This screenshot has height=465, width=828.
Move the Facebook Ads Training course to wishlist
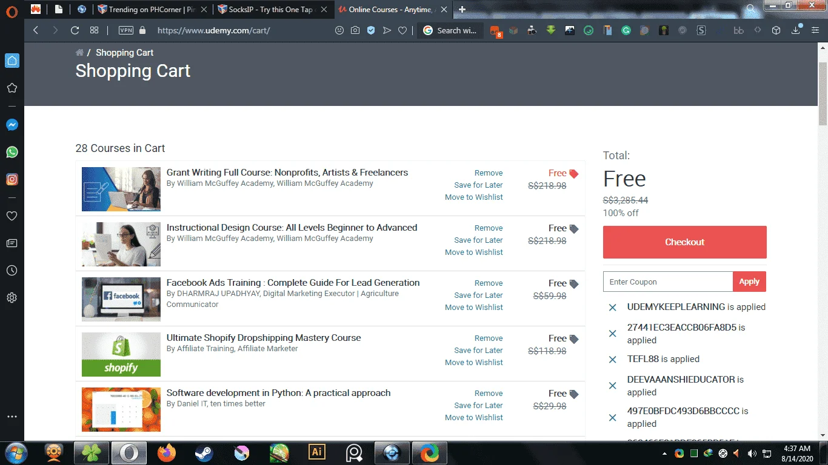click(x=474, y=307)
